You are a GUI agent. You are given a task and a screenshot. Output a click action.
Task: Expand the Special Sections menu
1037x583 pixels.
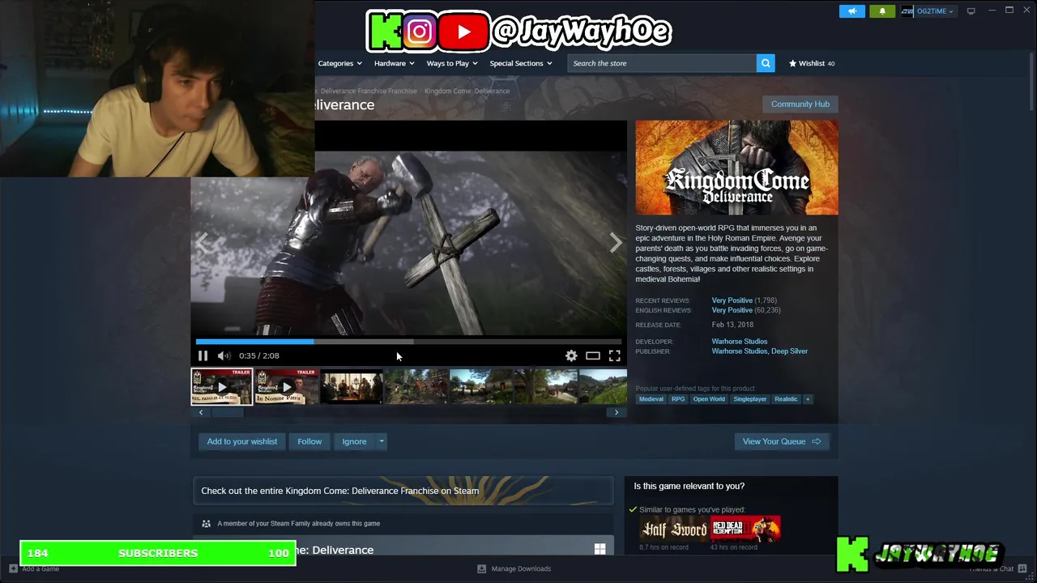520,63
